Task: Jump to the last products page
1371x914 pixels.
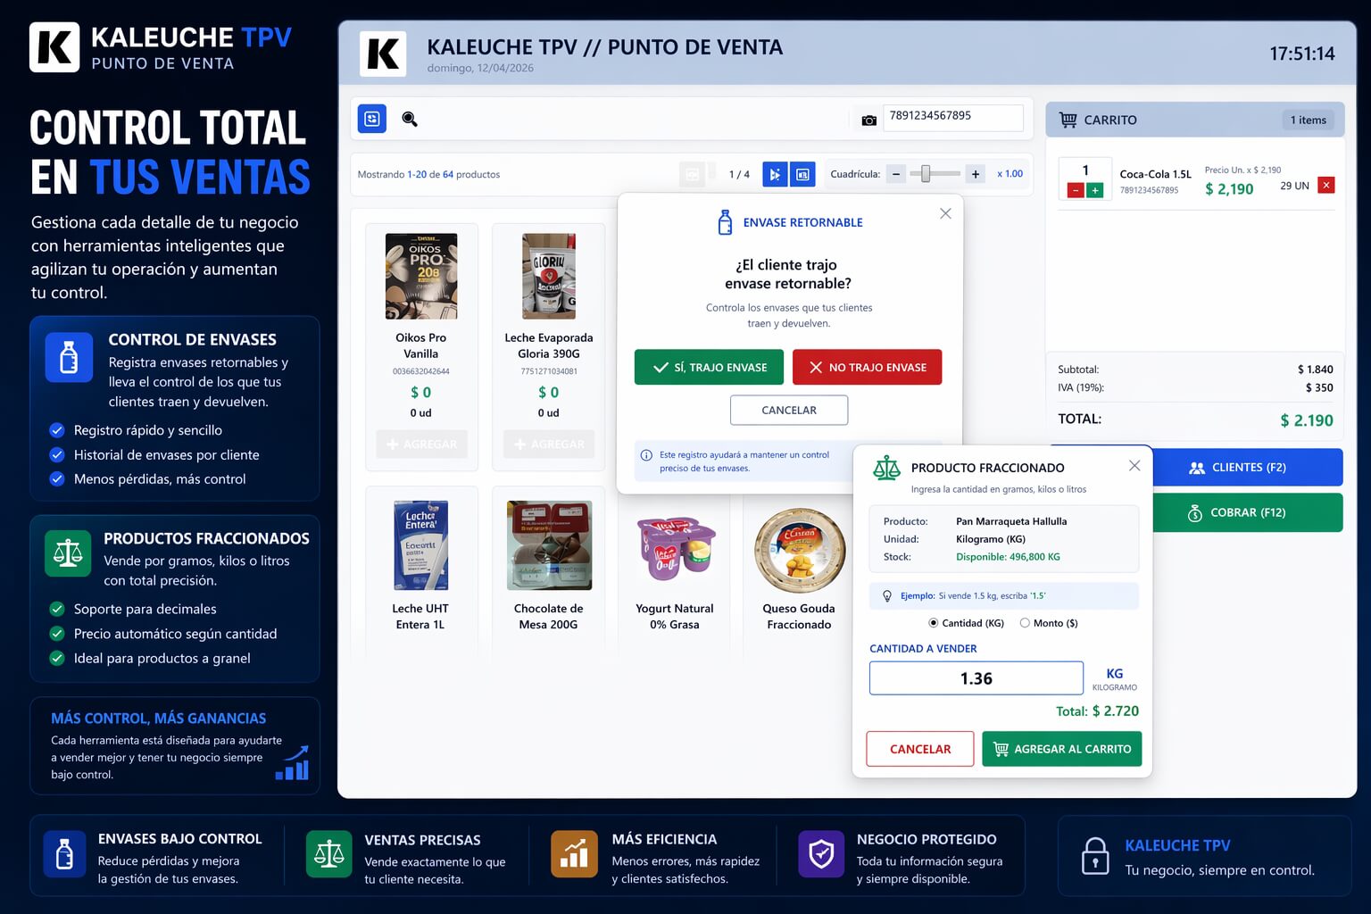Action: pos(802,174)
